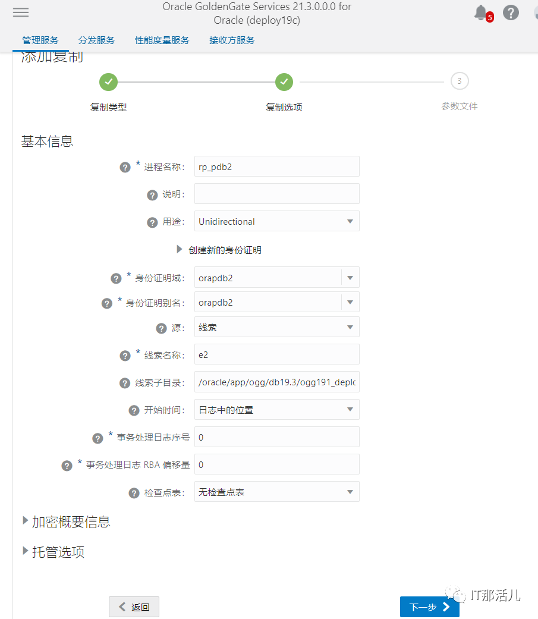Switch to 管理服务 tab
This screenshot has height=619, width=538.
[40, 40]
